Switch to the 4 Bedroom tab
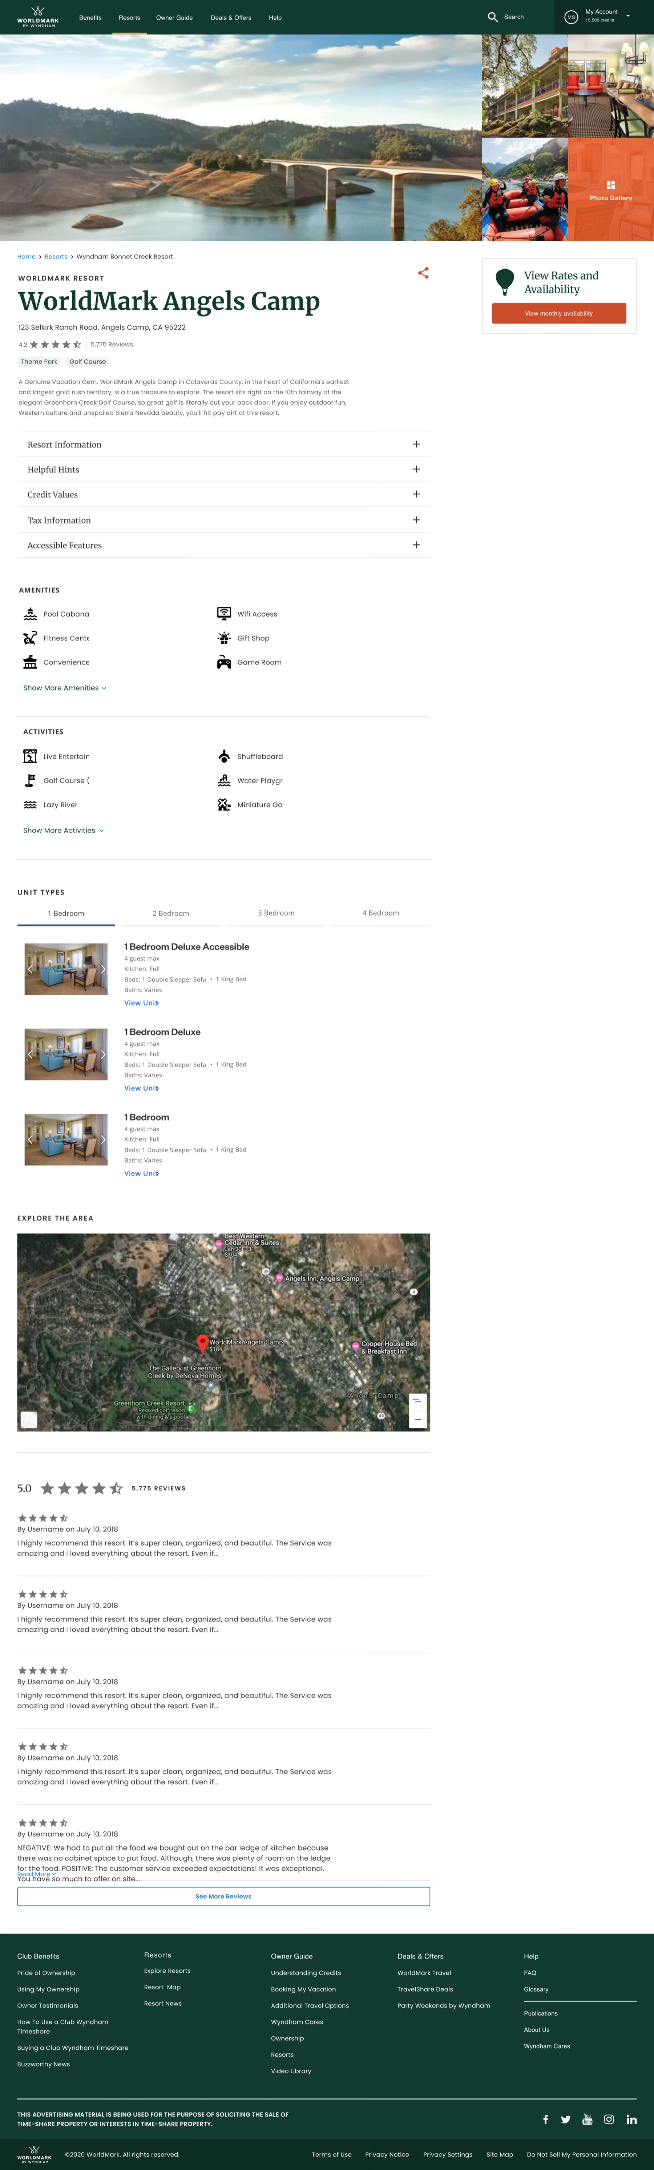The height and width of the screenshot is (2170, 654). pos(380,913)
